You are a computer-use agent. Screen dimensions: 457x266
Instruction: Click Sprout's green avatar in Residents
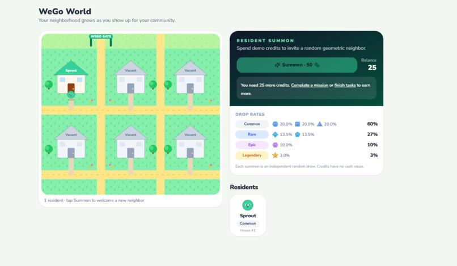(248, 205)
